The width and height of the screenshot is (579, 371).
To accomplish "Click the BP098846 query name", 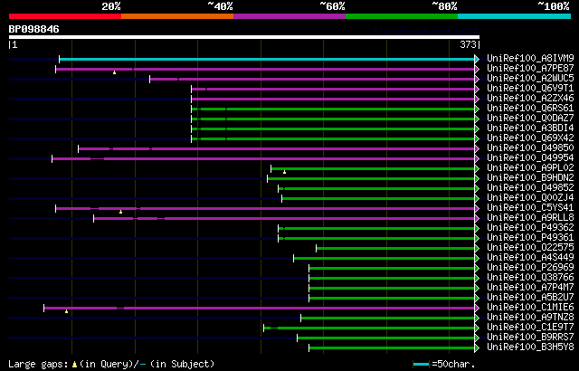I will point(34,29).
